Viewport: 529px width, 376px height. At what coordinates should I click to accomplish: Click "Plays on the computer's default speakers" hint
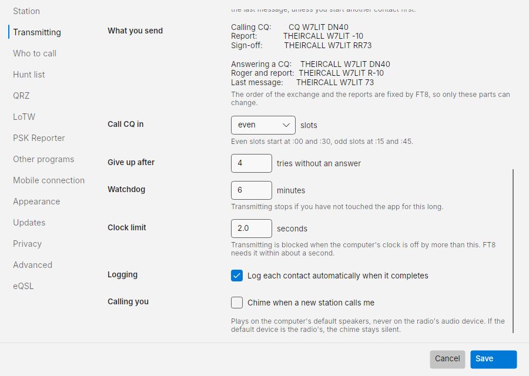pos(368,325)
